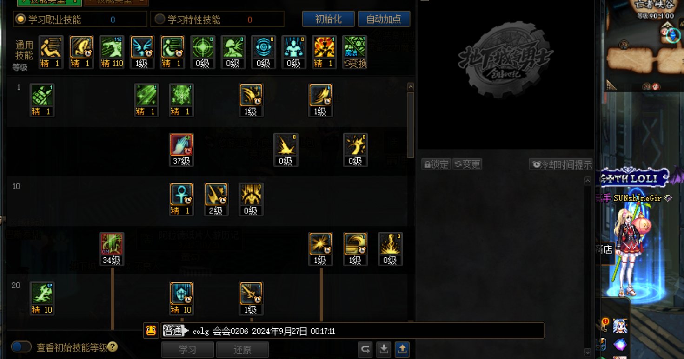Toggle the 查看初始技能等级 switch
Viewport: 684px width, 359px height.
pos(21,347)
